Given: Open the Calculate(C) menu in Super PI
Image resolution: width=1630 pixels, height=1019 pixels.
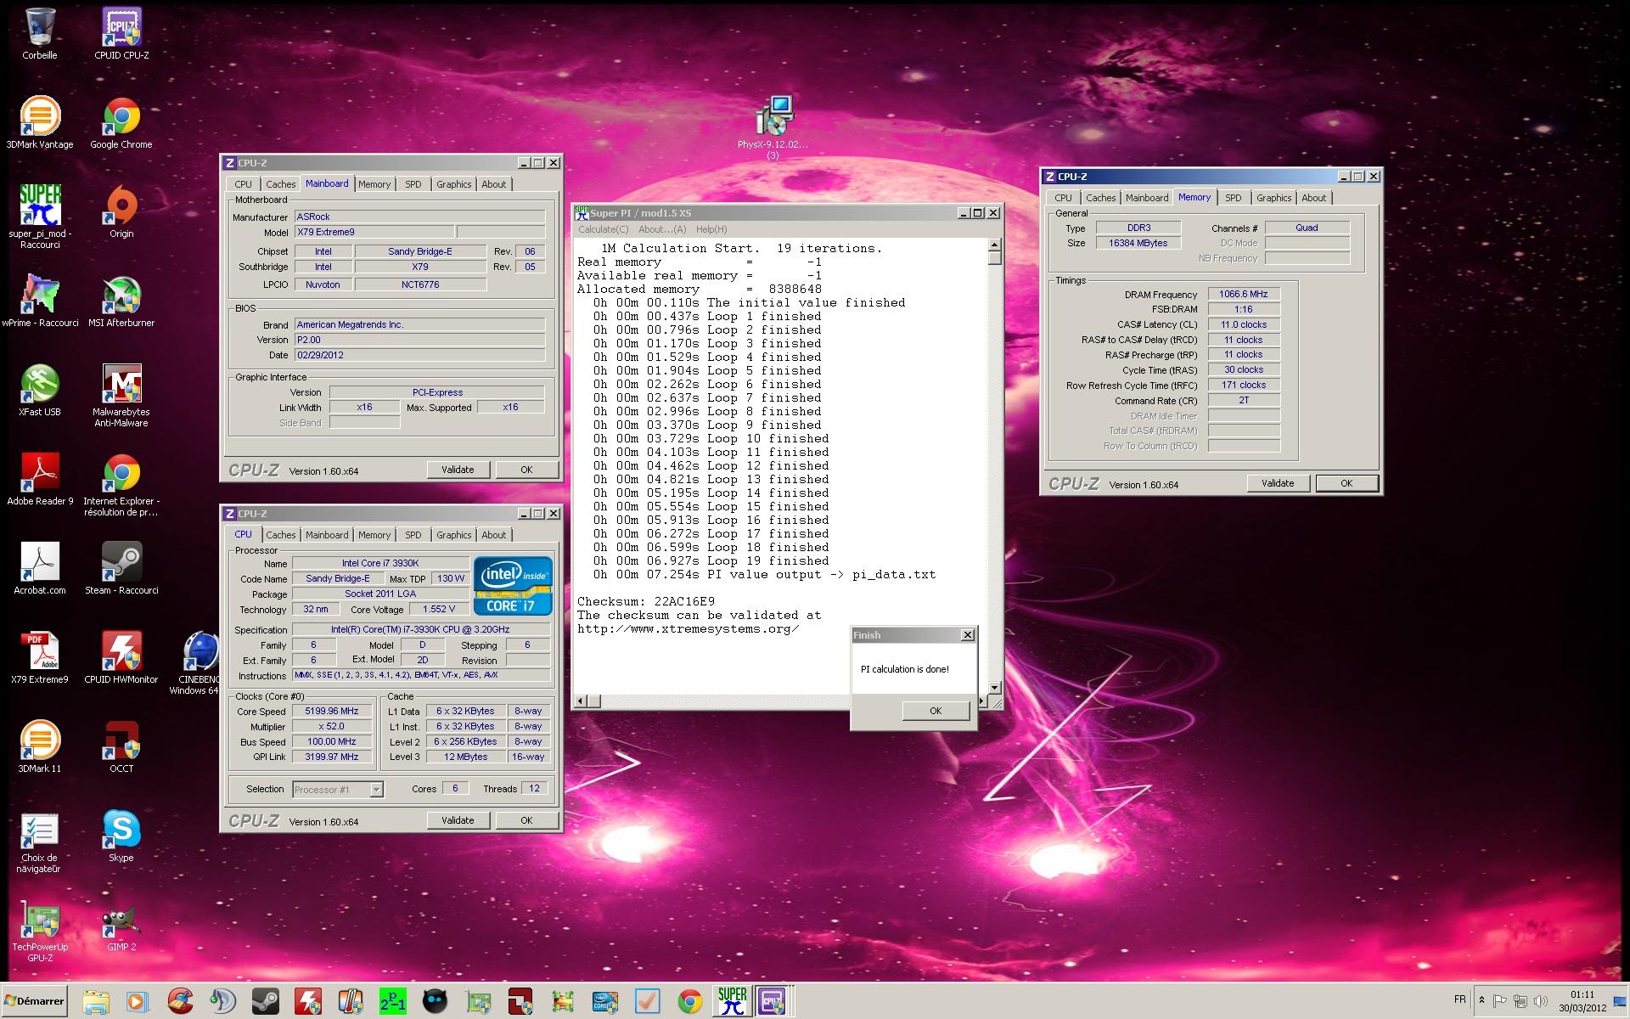Looking at the screenshot, I should click(603, 229).
